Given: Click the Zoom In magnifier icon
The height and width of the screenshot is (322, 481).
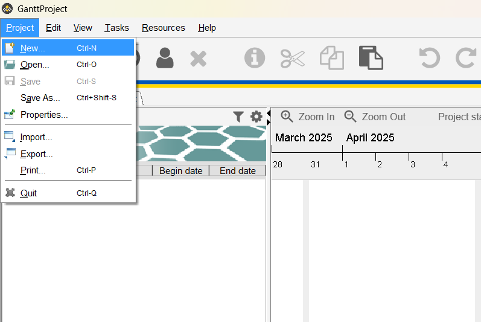Looking at the screenshot, I should pos(287,117).
